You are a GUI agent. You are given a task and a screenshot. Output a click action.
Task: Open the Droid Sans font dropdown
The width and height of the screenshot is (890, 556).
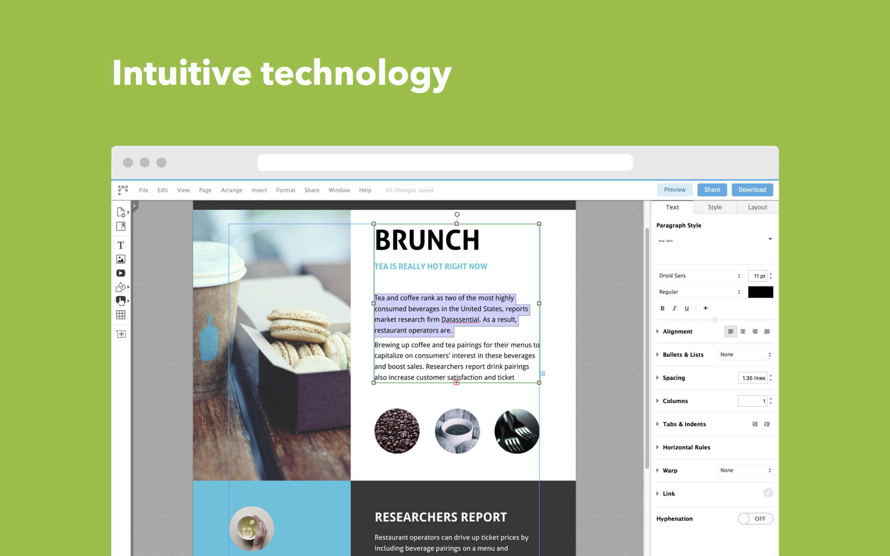[699, 276]
